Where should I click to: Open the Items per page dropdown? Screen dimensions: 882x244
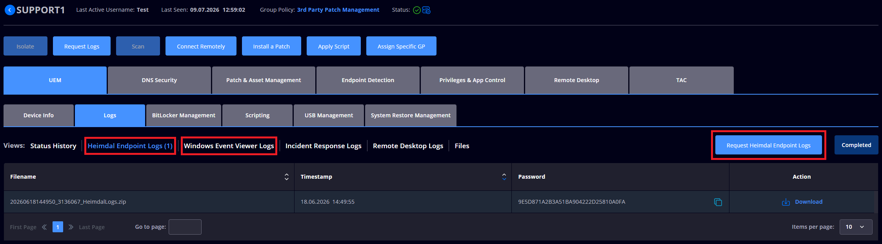coord(856,227)
